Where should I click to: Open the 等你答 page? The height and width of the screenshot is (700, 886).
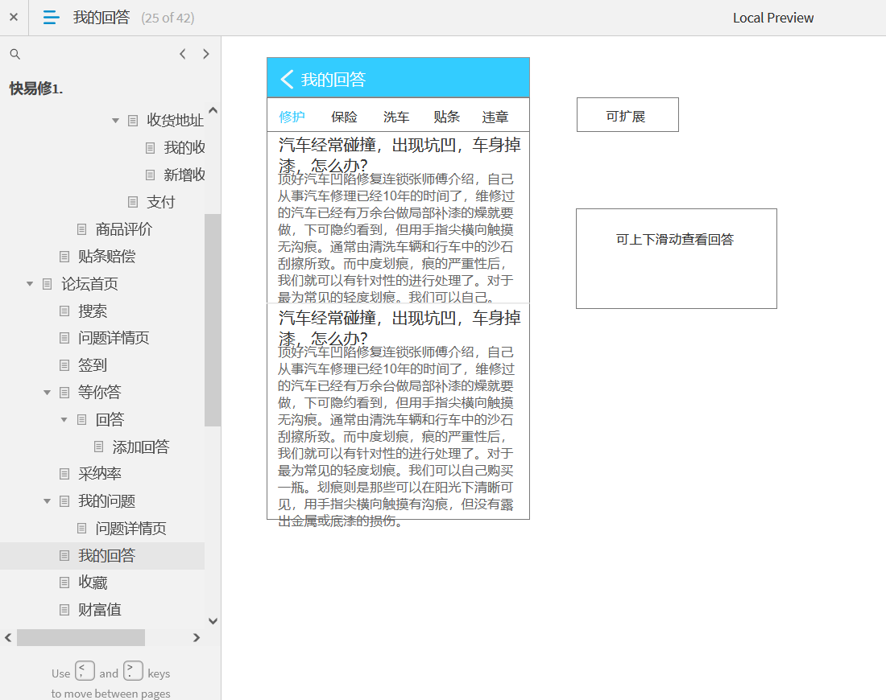point(99,393)
